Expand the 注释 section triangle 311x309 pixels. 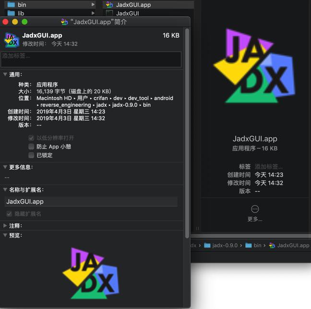click(5, 225)
